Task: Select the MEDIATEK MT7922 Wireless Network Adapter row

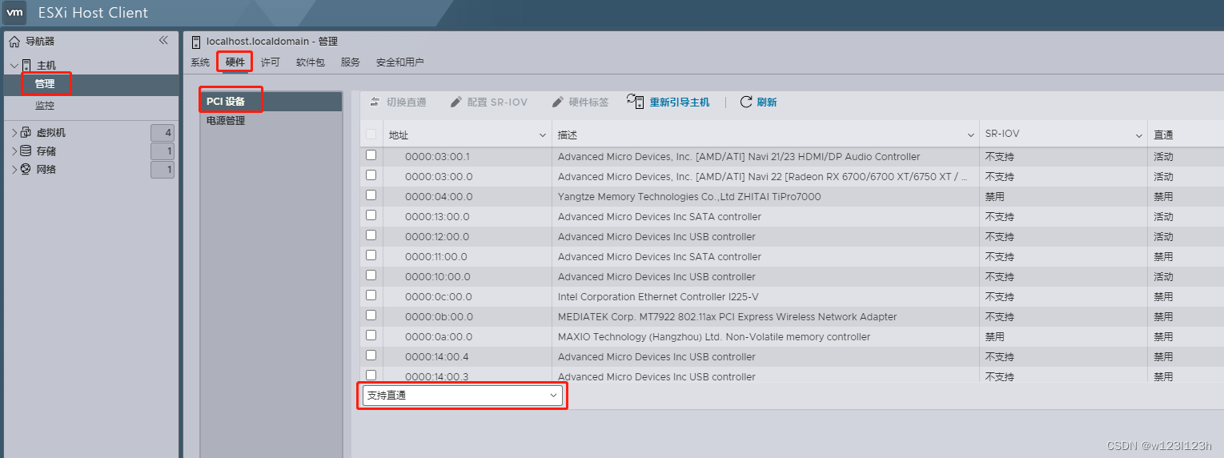Action: click(x=792, y=316)
